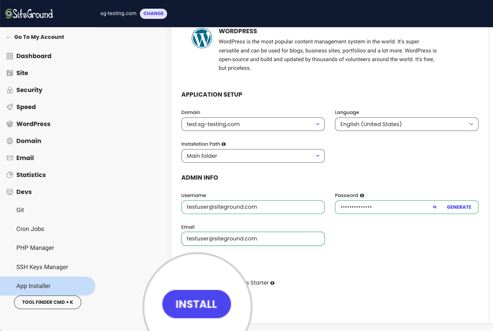
Task: Open the Domain dropdown
Action: coord(253,124)
